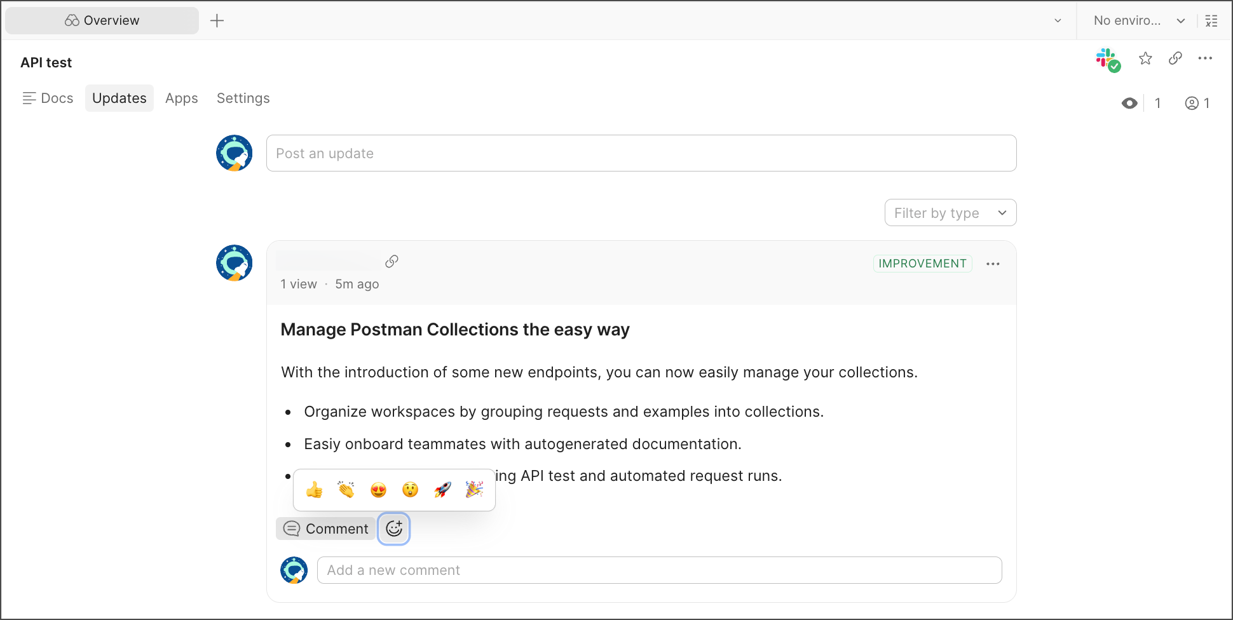Viewport: 1233px width, 620px height.
Task: Copy link to the update post
Action: [392, 261]
